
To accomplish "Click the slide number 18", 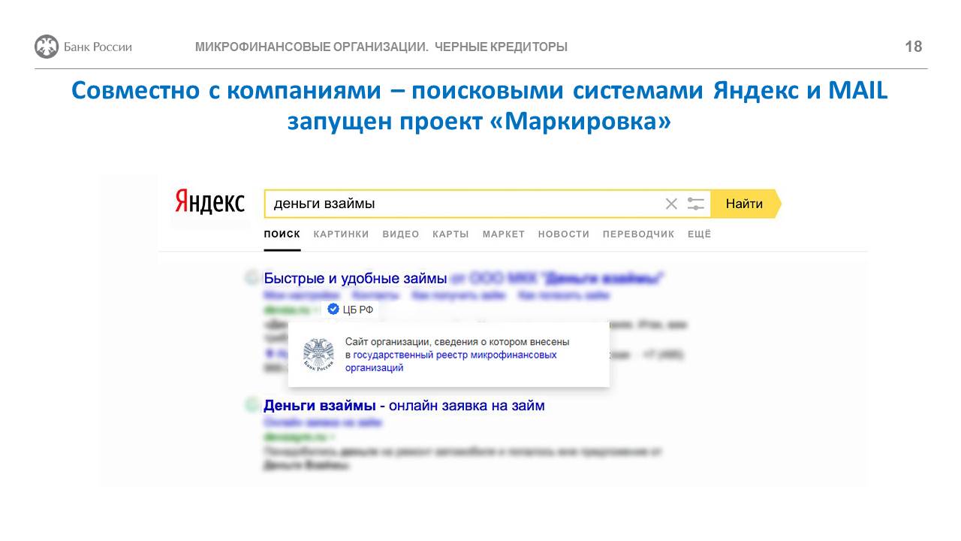I will (x=914, y=47).
